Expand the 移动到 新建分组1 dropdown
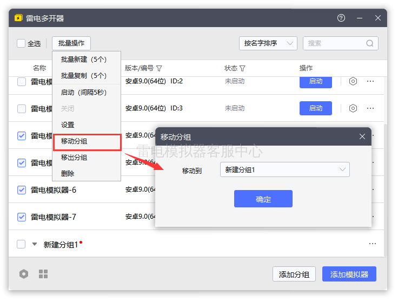Screen dimensions: 398x301 tap(285, 169)
